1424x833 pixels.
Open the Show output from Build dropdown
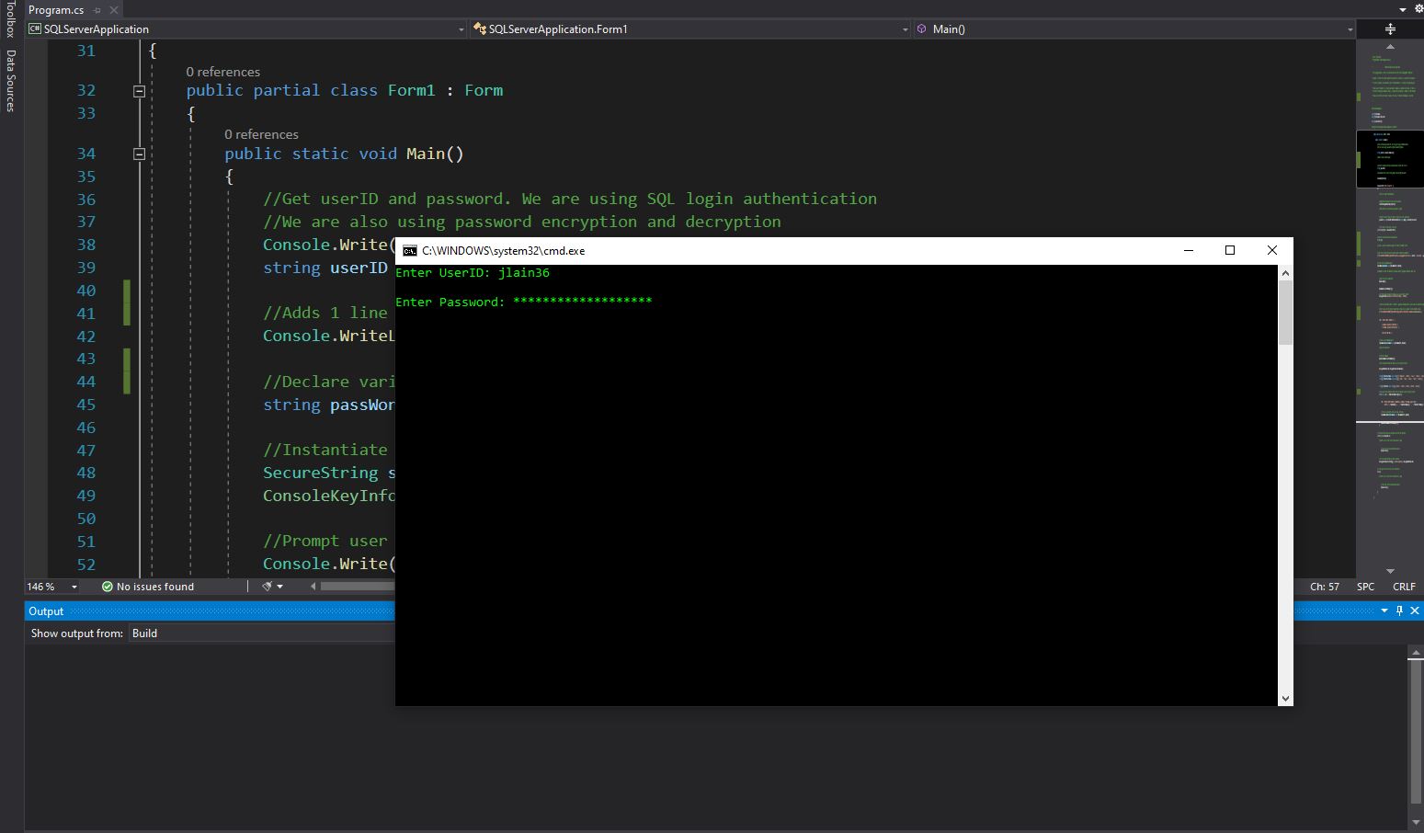point(262,633)
